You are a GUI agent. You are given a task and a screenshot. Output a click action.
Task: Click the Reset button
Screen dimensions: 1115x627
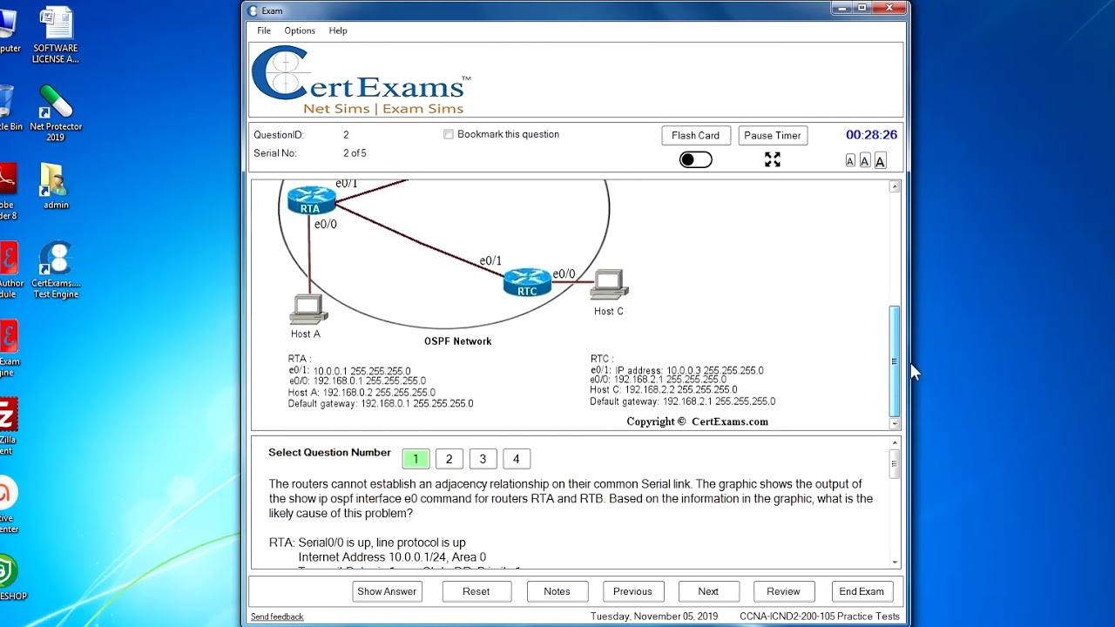click(x=476, y=591)
